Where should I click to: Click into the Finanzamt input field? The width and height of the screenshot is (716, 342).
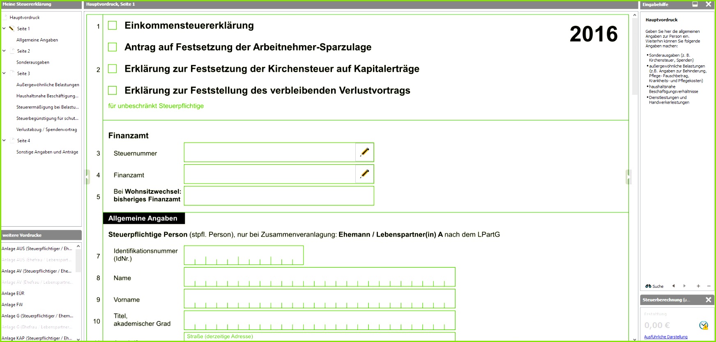(269, 174)
